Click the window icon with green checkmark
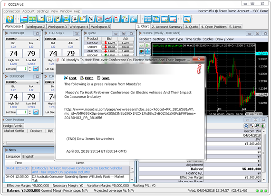 (165, 19)
